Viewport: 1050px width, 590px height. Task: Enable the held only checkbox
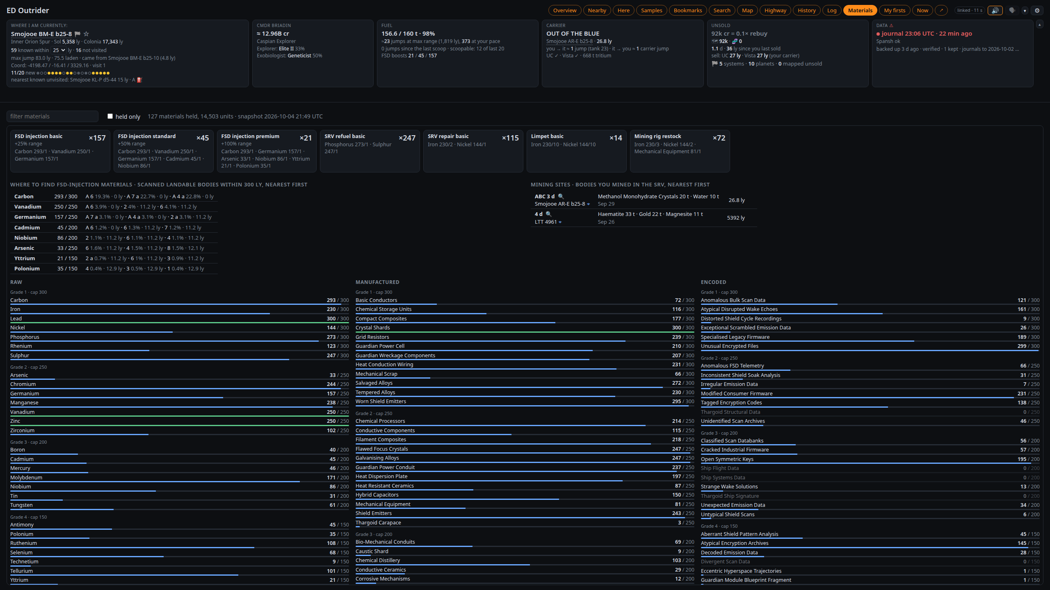110,116
